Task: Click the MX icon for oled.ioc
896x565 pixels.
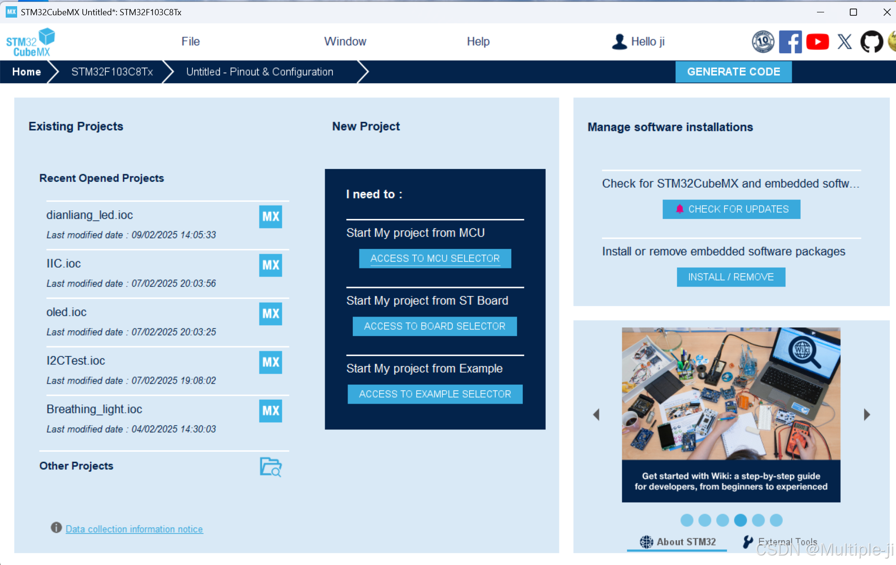Action: tap(270, 314)
